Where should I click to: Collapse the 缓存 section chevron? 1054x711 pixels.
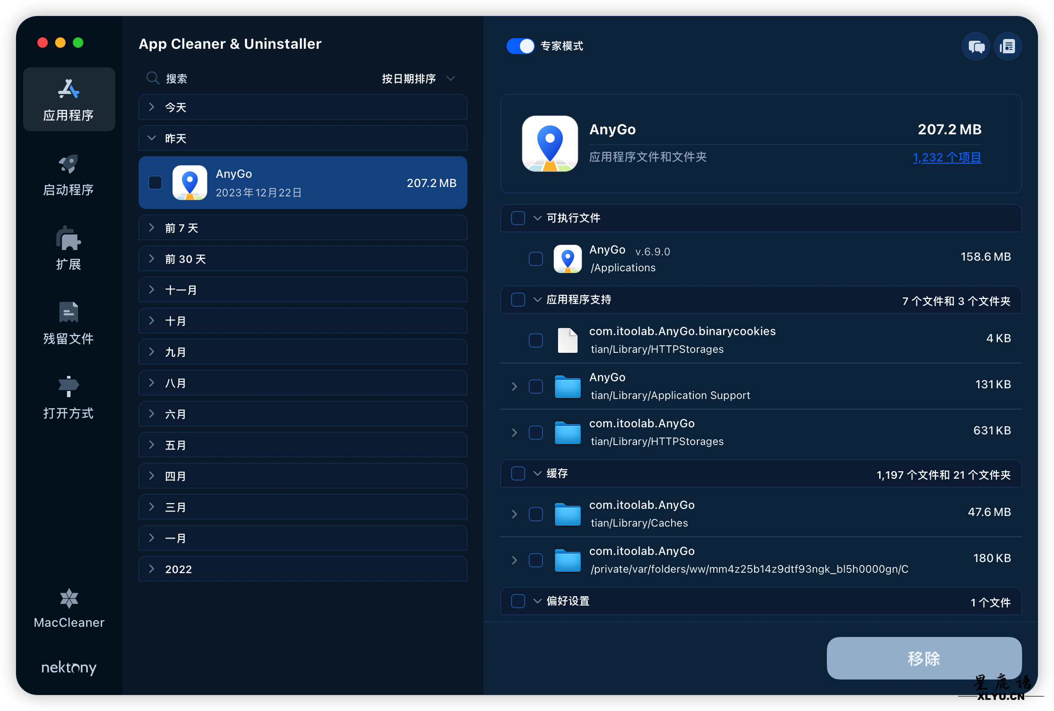(x=538, y=473)
